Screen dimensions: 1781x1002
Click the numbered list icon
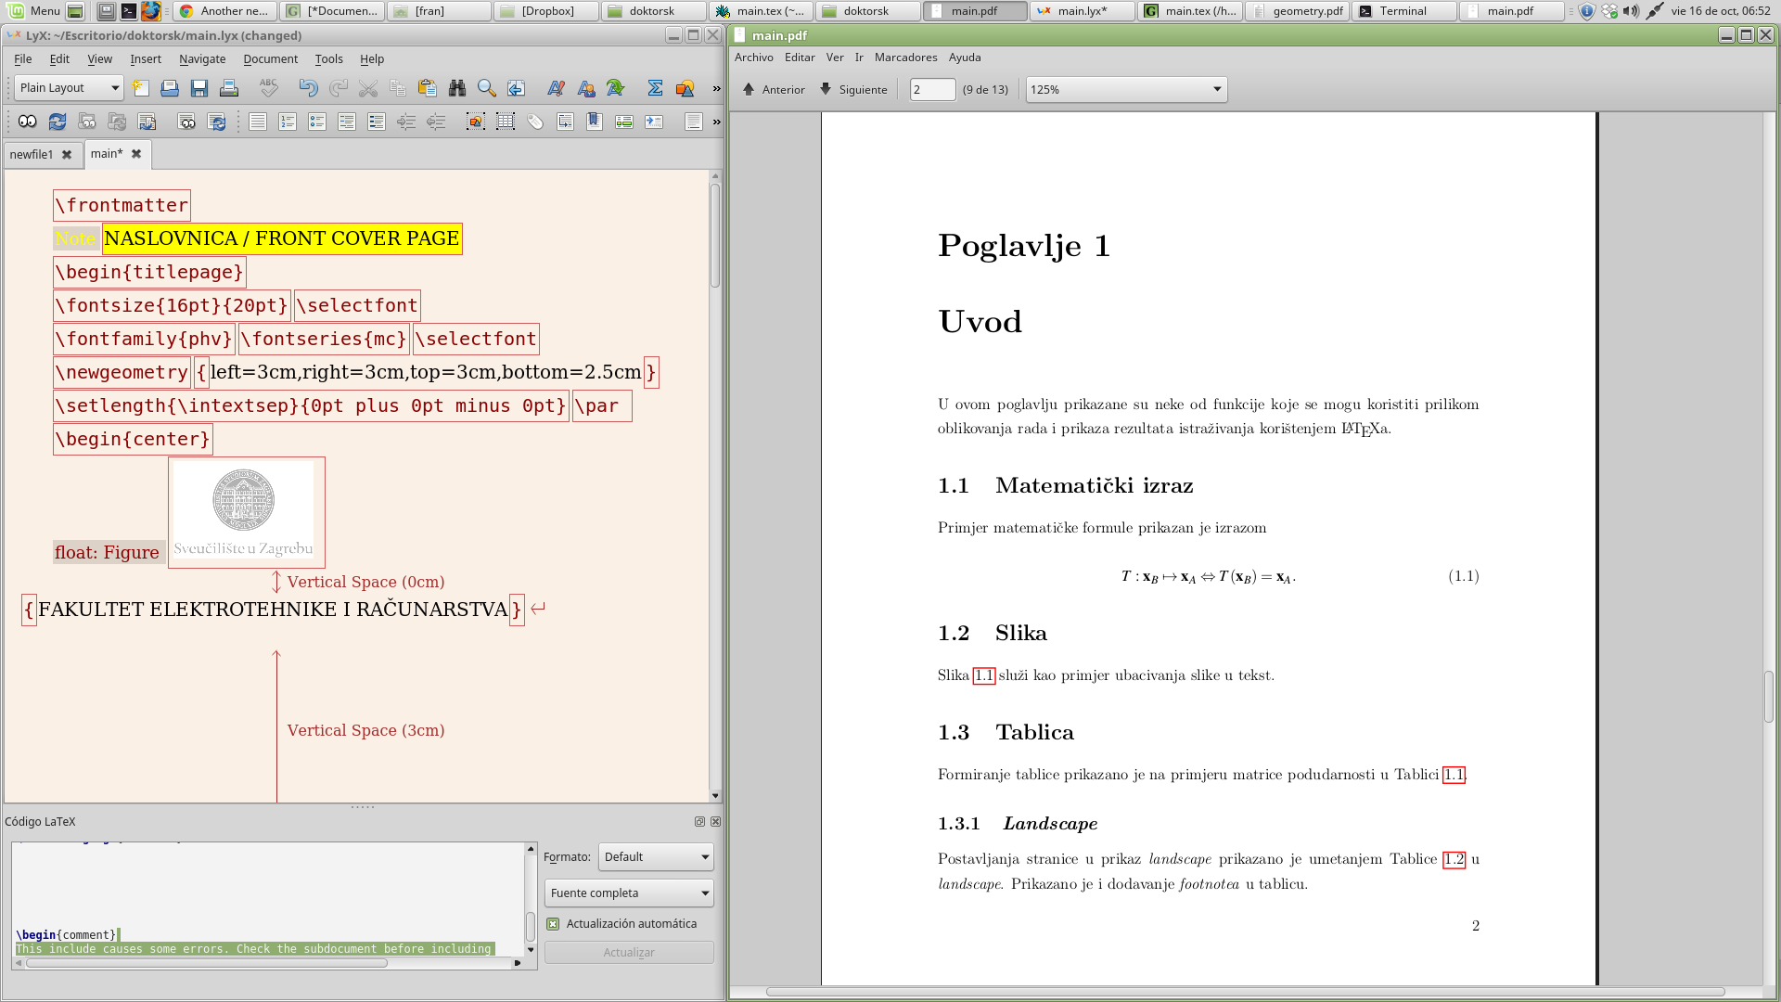point(288,122)
